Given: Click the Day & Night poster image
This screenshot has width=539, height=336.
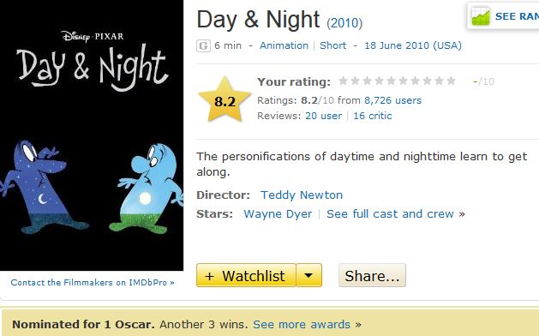Looking at the screenshot, I should (92, 135).
